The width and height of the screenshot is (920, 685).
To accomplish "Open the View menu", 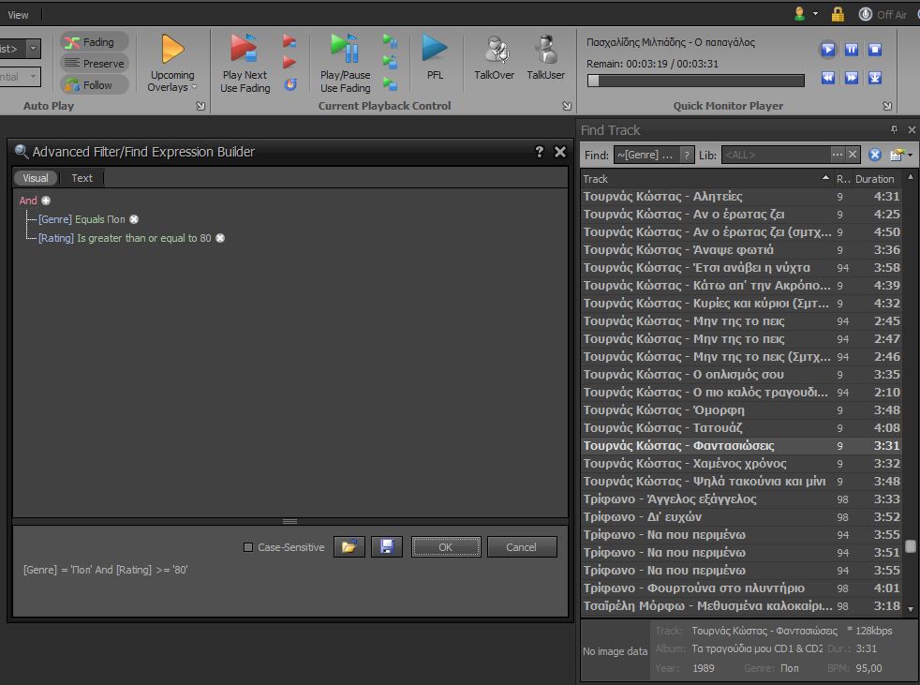I will pyautogui.click(x=18, y=15).
